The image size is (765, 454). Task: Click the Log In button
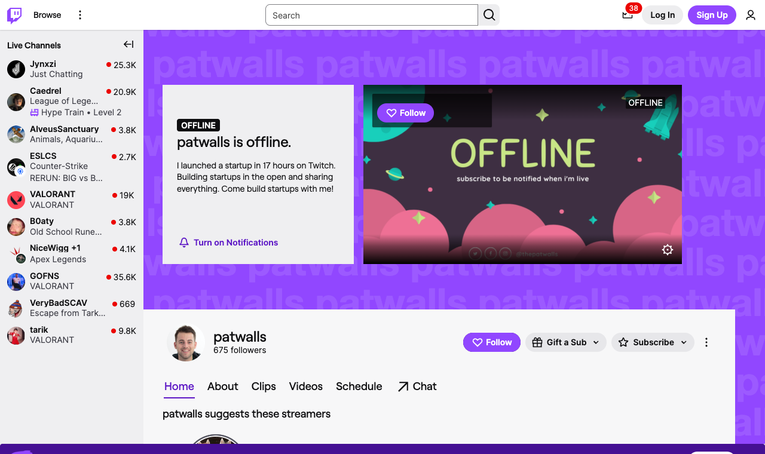tap(662, 15)
